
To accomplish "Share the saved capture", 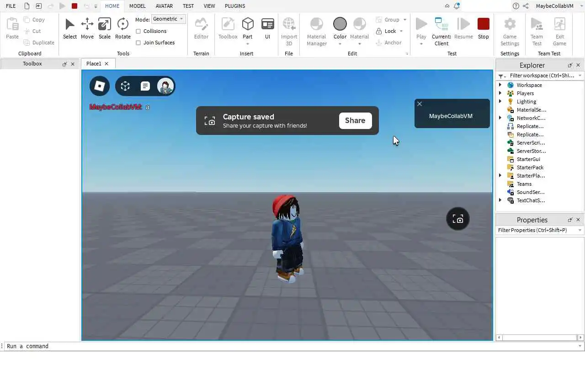I will point(355,120).
